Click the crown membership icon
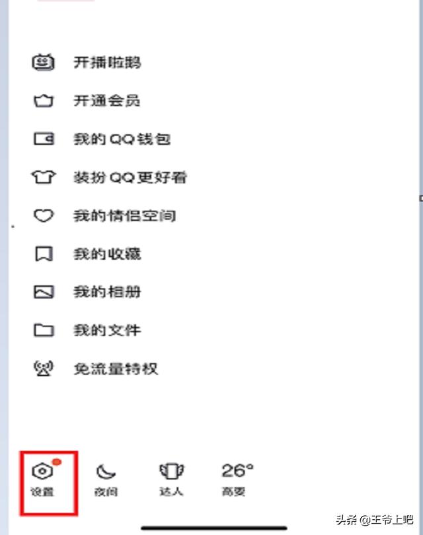This screenshot has width=423, height=535. click(x=44, y=100)
